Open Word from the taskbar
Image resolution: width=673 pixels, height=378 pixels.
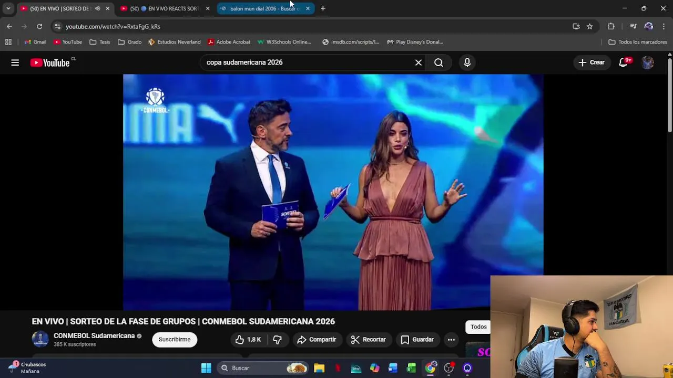point(393,368)
